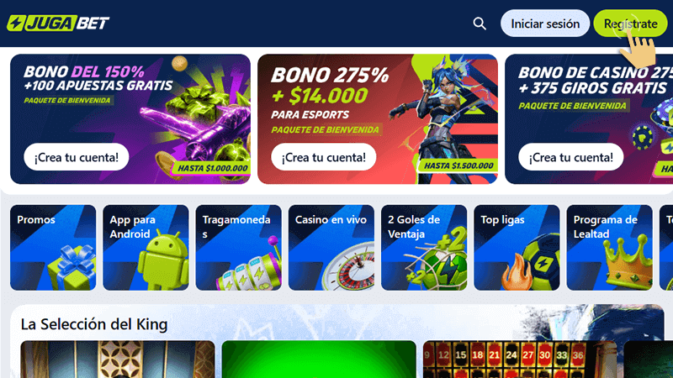Open the Programa de Lealtad crown tile
Image resolution: width=673 pixels, height=378 pixels.
pos(609,248)
